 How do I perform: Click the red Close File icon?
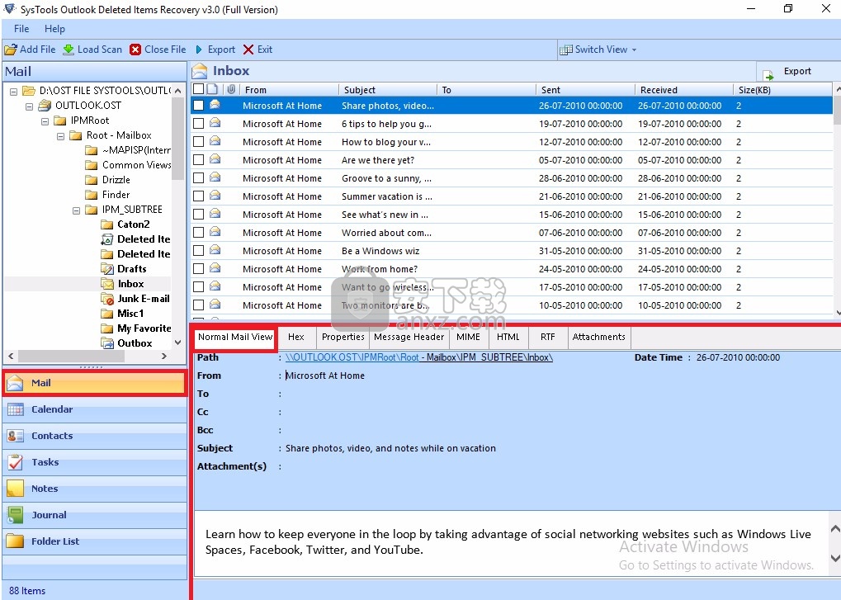point(135,50)
